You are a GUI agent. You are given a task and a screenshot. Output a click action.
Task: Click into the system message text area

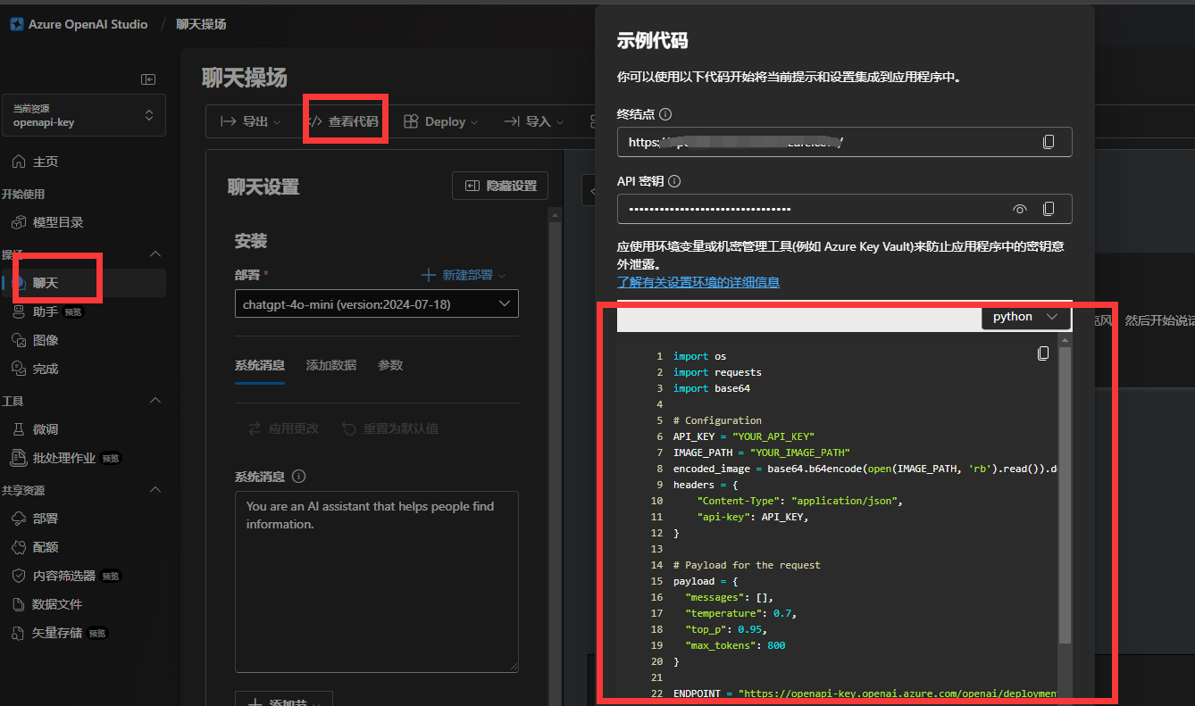coord(376,582)
